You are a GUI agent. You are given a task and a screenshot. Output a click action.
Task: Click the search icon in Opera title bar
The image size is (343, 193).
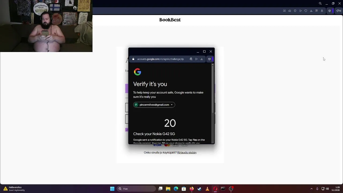(x=320, y=3)
